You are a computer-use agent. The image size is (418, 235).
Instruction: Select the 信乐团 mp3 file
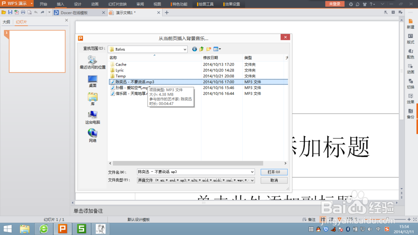tap(130, 94)
